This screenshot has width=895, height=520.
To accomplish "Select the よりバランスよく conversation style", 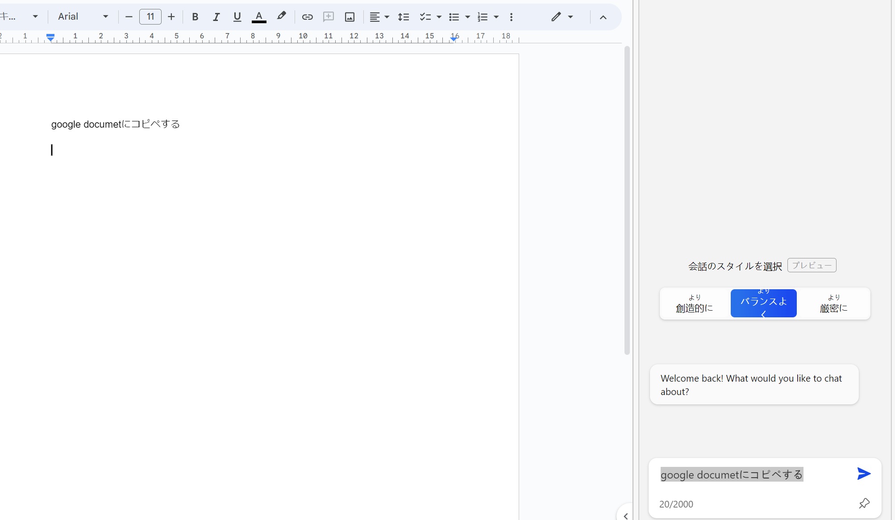I will point(763,304).
